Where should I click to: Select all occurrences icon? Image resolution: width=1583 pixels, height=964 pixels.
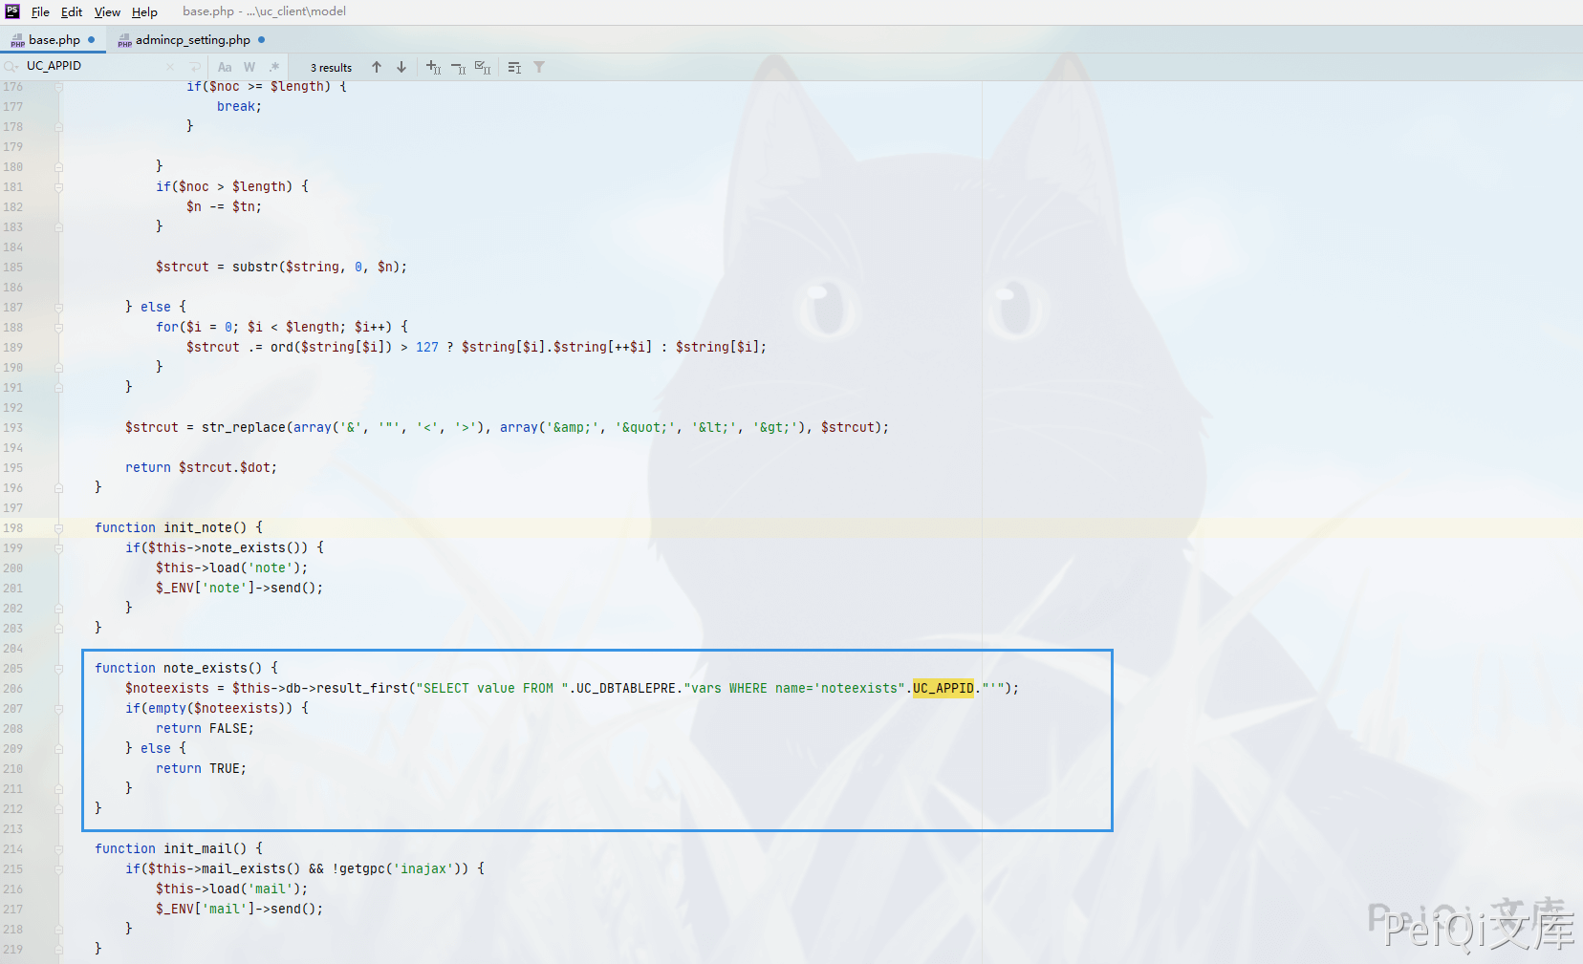pyautogui.click(x=483, y=67)
